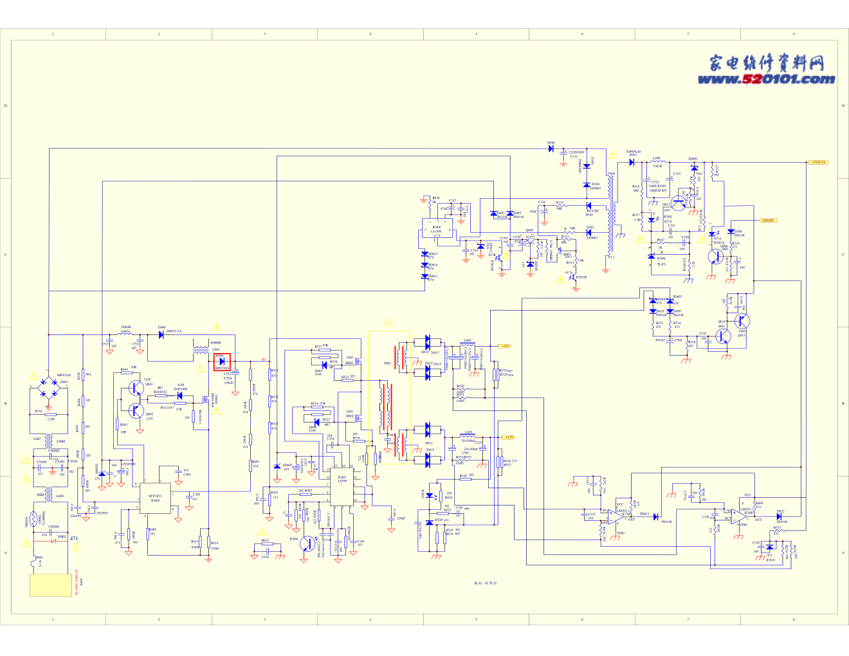The width and height of the screenshot is (849, 656).
Task: Click the D400 diode symbol
Action: click(x=162, y=334)
